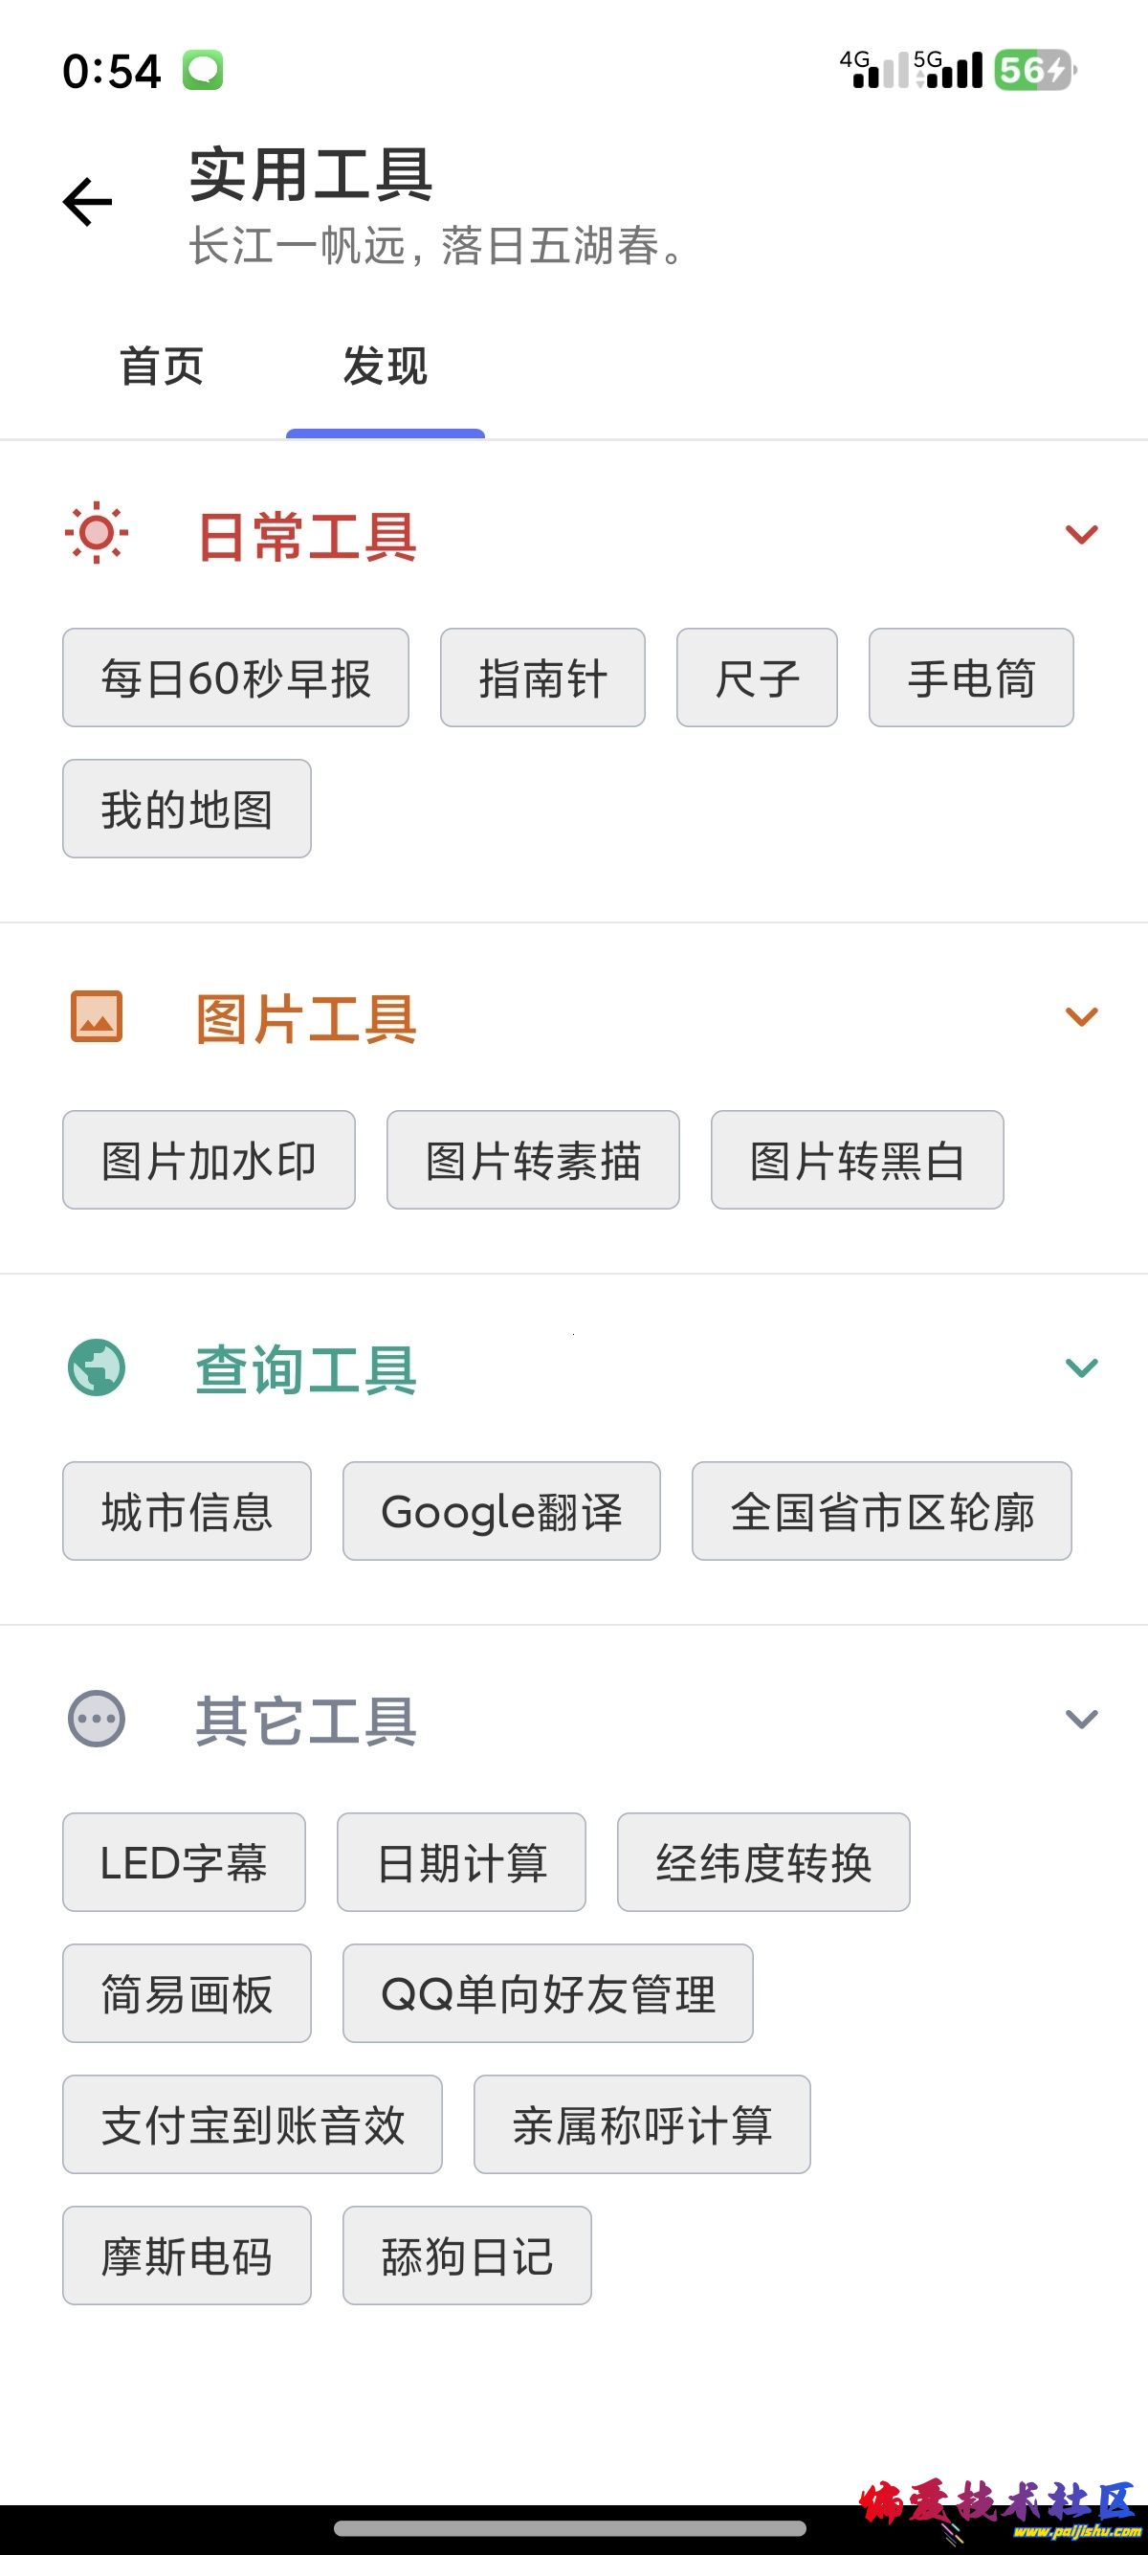Open the LED字幕 tool
This screenshot has width=1148, height=2555.
pos(185,1863)
